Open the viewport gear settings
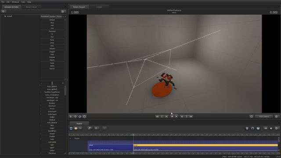 pos(276,117)
